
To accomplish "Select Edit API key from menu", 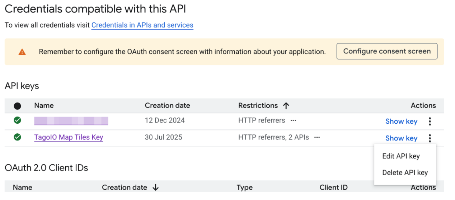I will [401, 156].
